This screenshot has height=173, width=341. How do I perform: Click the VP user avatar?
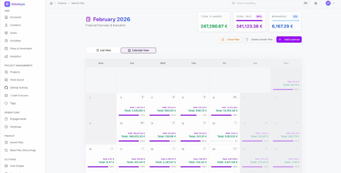(x=328, y=3)
